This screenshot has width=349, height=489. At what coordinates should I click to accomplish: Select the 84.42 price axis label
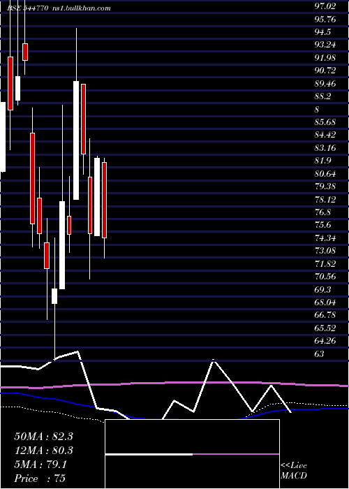click(325, 135)
